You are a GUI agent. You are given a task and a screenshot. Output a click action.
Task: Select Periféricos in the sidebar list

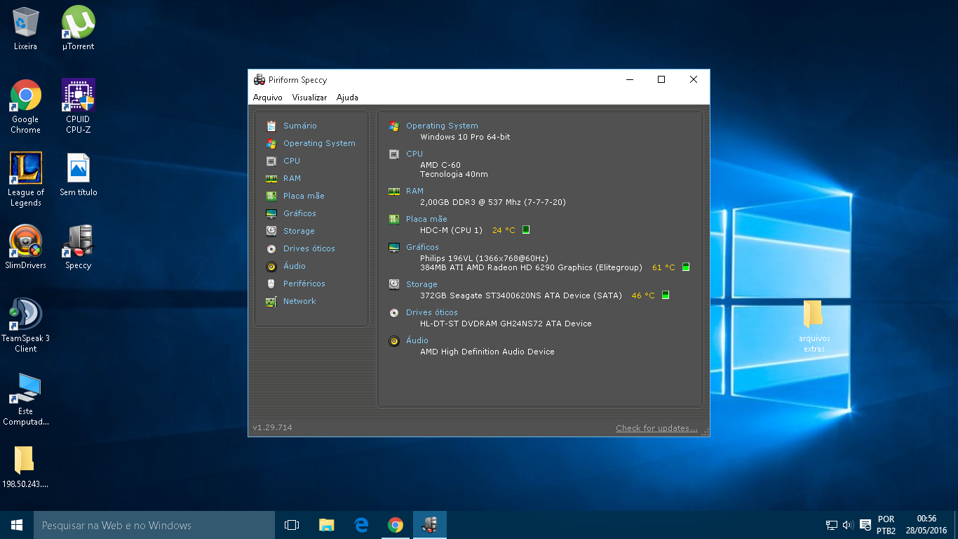click(x=304, y=284)
